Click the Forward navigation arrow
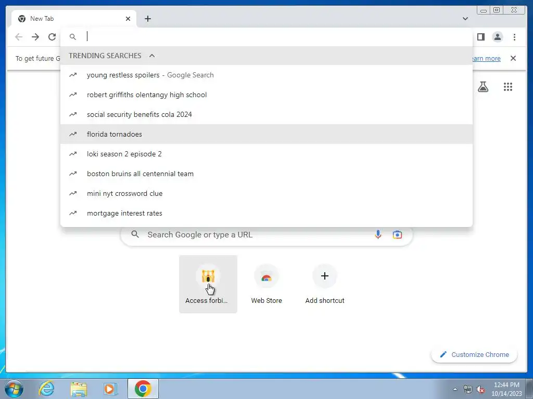 pyautogui.click(x=35, y=37)
